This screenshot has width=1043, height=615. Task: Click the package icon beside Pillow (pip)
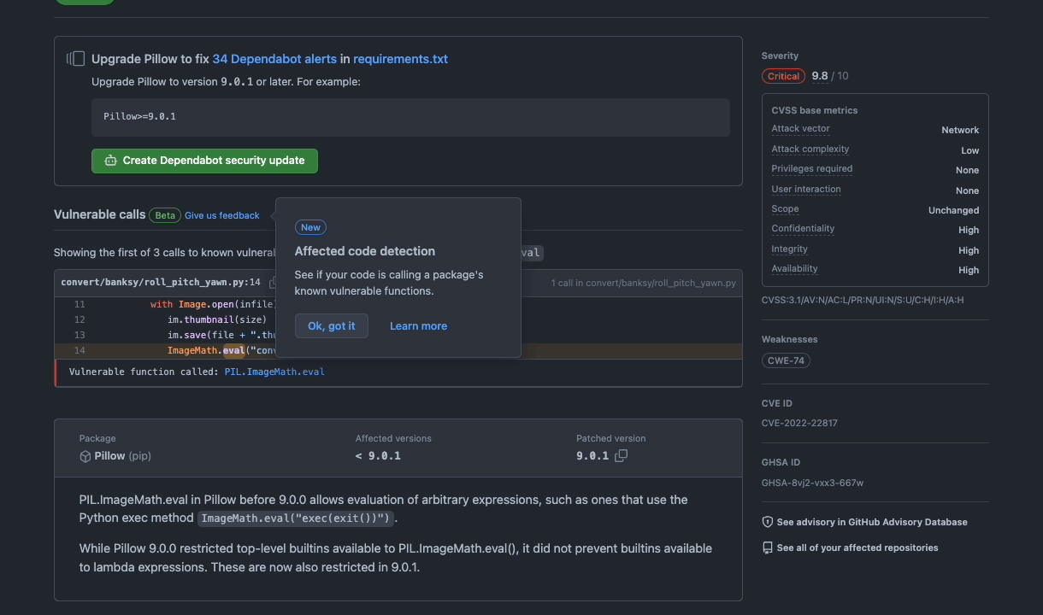(x=85, y=456)
